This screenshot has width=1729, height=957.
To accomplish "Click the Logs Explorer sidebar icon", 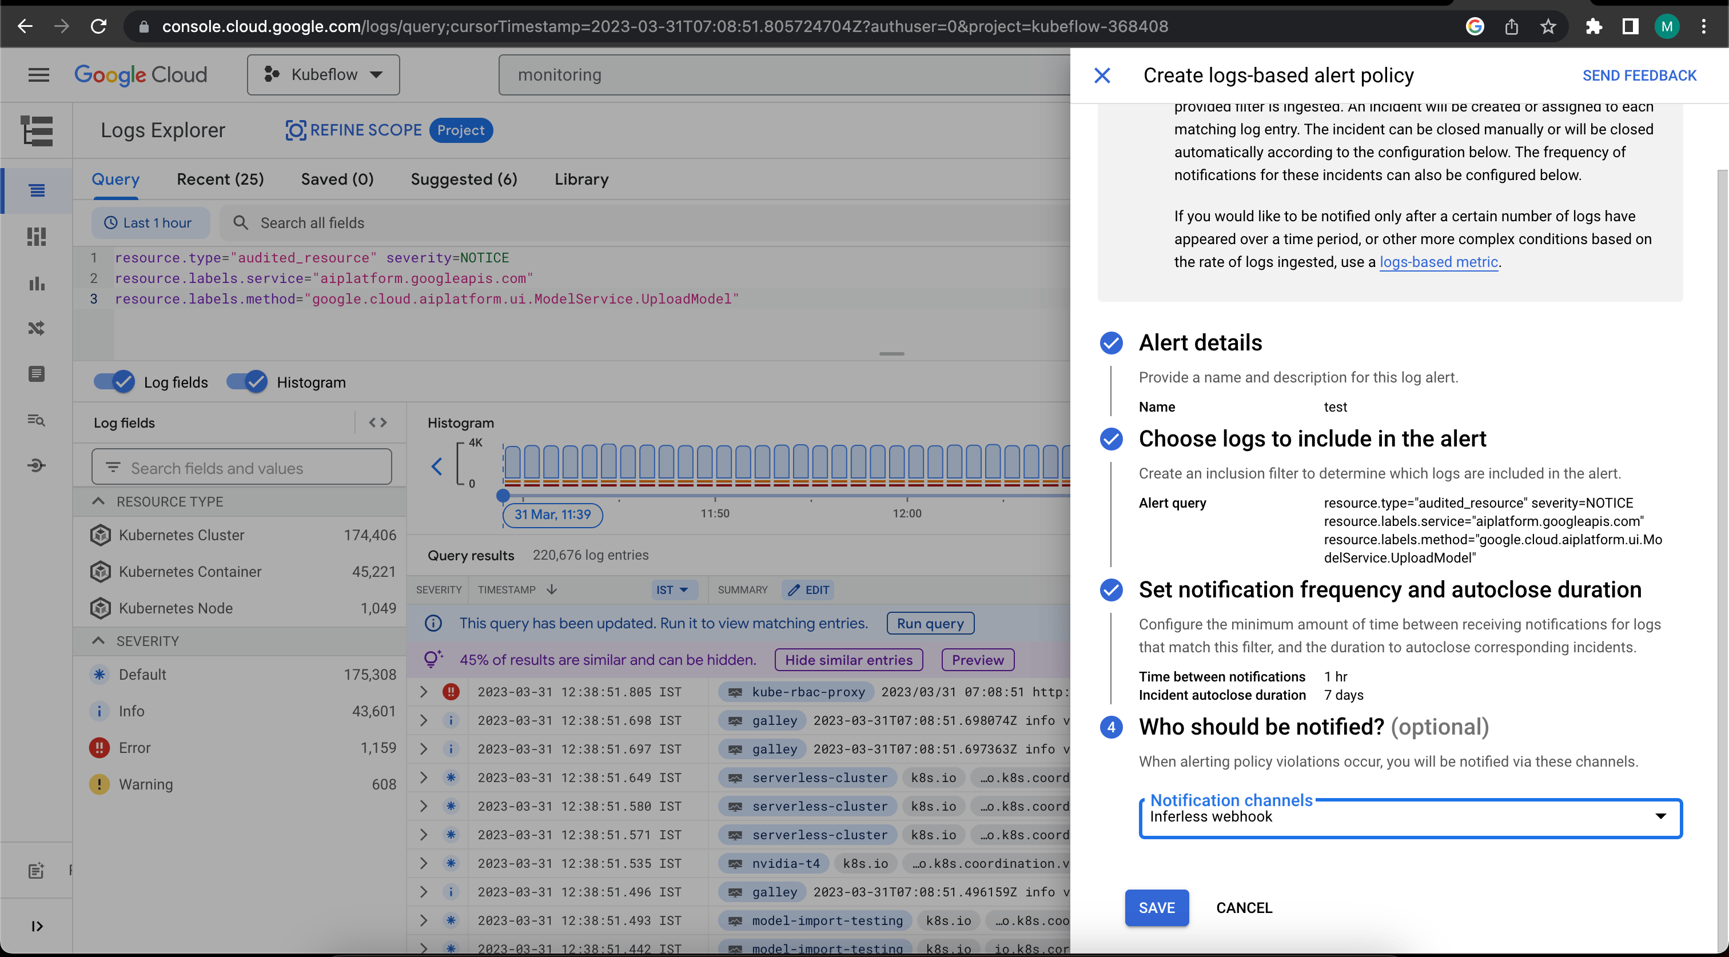I will click(x=37, y=190).
